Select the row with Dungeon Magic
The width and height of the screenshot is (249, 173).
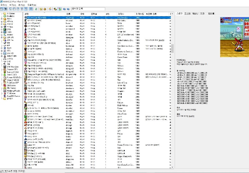click(x=97, y=74)
